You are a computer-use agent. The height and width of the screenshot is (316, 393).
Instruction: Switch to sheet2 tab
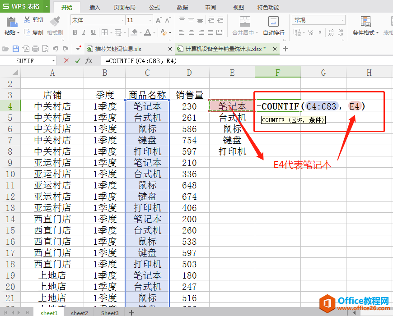(79, 312)
